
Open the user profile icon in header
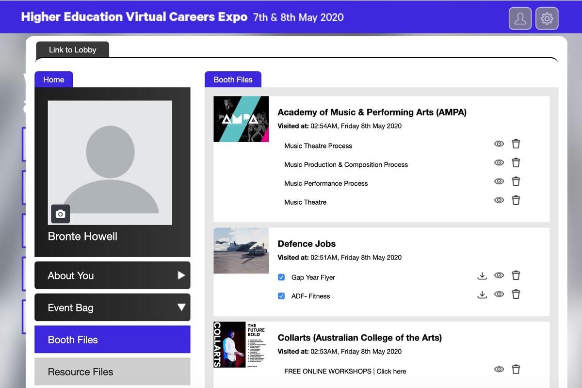520,18
